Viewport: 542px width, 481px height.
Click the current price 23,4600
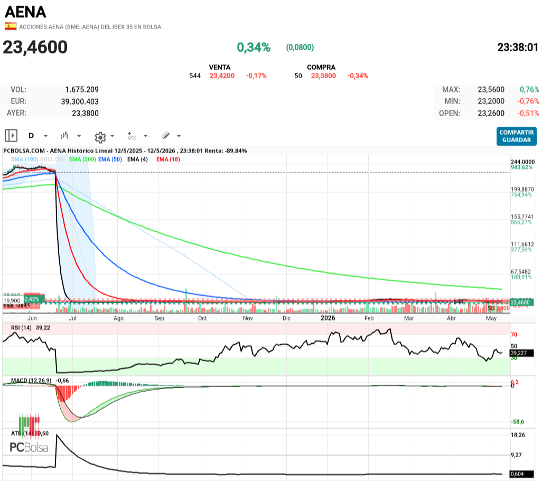point(35,48)
